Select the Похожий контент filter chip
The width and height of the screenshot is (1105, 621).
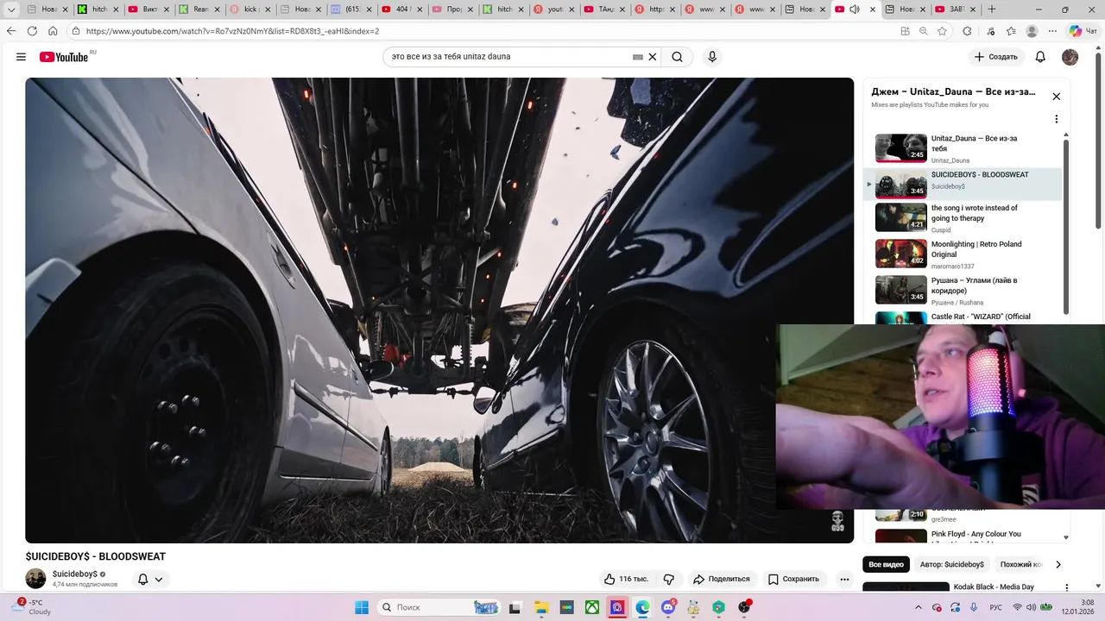pyautogui.click(x=1019, y=565)
